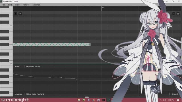Viewport: 182px width, 102px height.
Task: Click the black V icon in taskbar
Action: [104, 100]
